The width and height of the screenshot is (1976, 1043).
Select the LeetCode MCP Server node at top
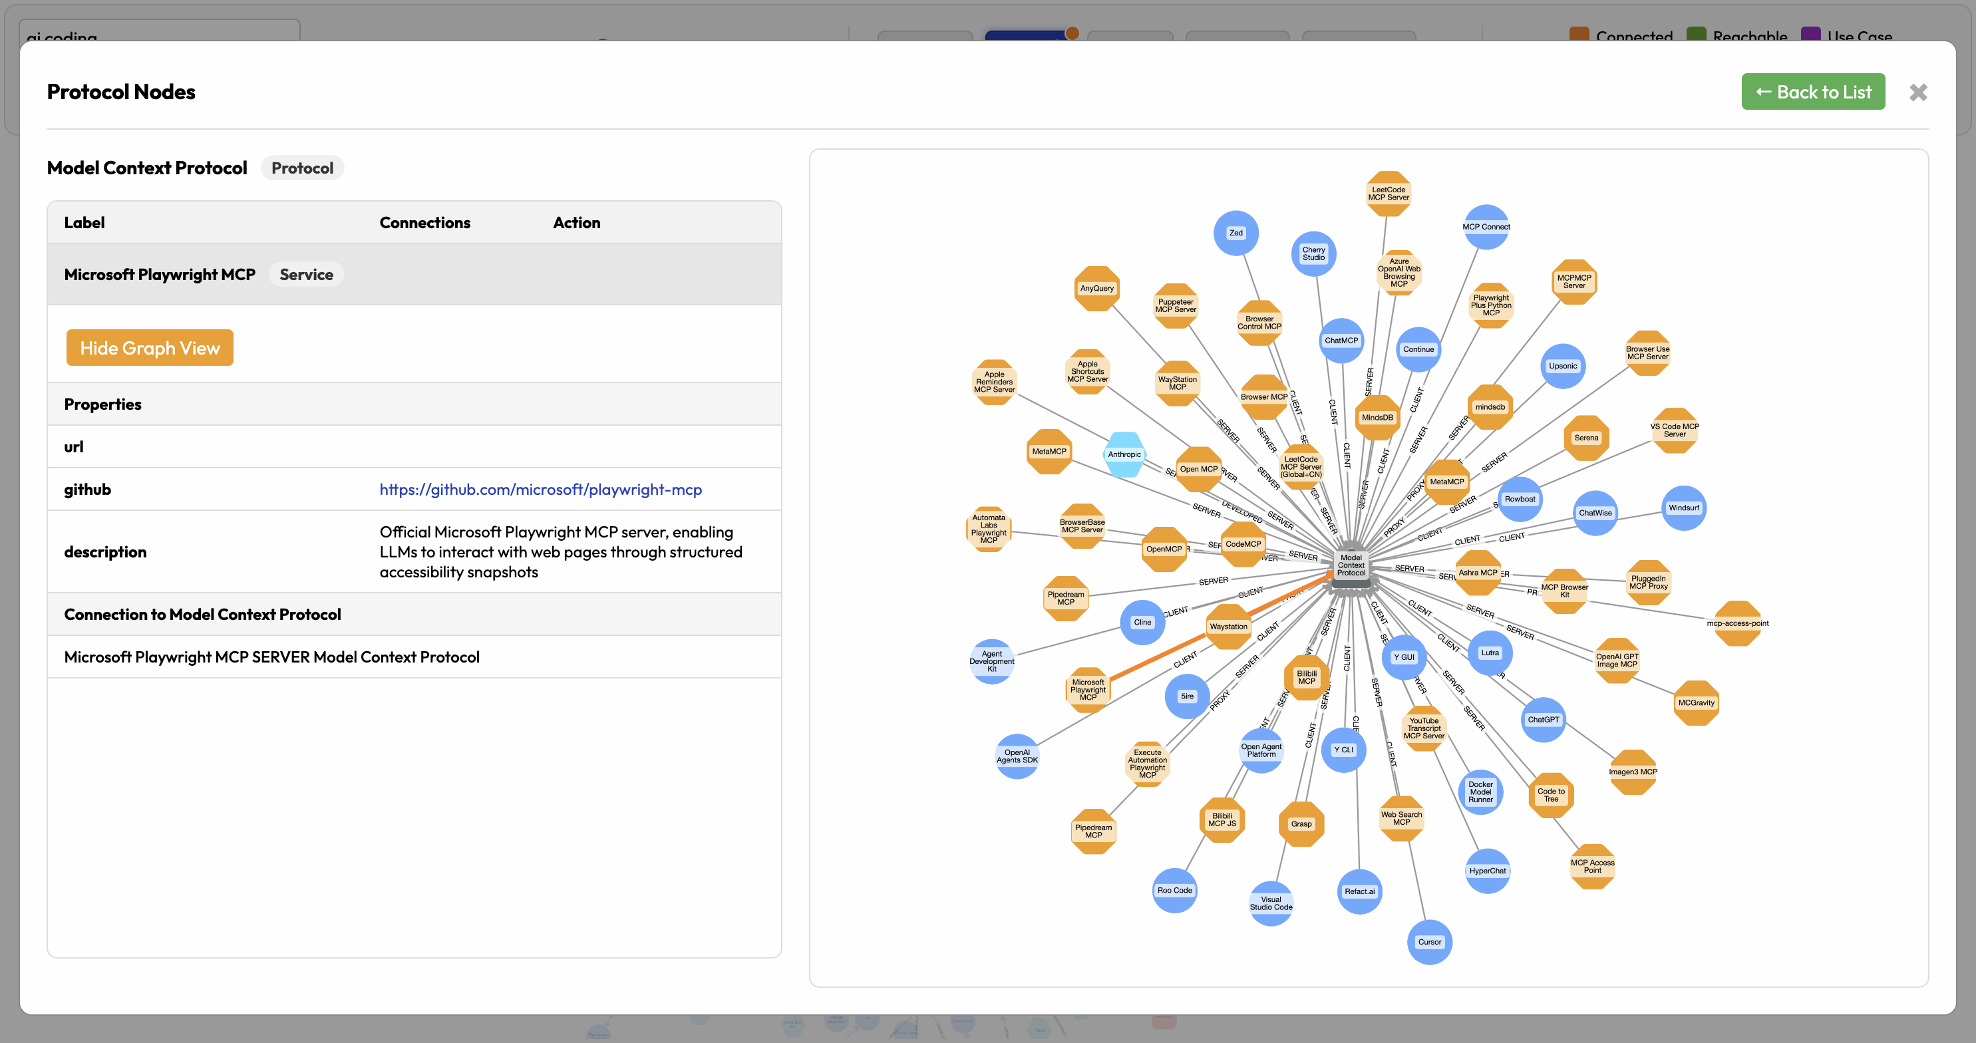point(1389,194)
